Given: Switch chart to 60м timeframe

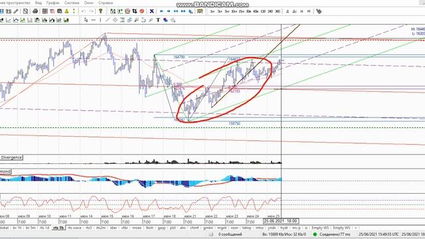Looking at the screenshot, I should [256, 11].
